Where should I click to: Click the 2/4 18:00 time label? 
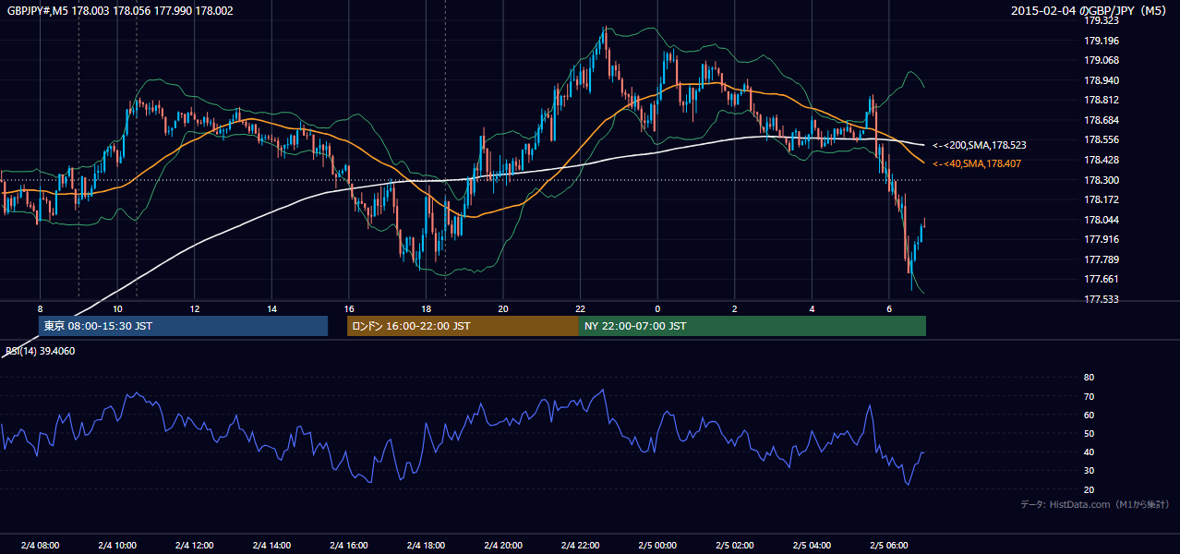426,545
